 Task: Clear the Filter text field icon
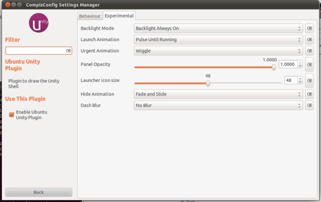click(x=68, y=51)
